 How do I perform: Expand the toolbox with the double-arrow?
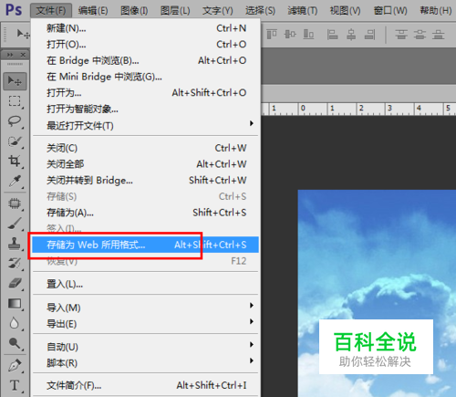pyautogui.click(x=10, y=55)
